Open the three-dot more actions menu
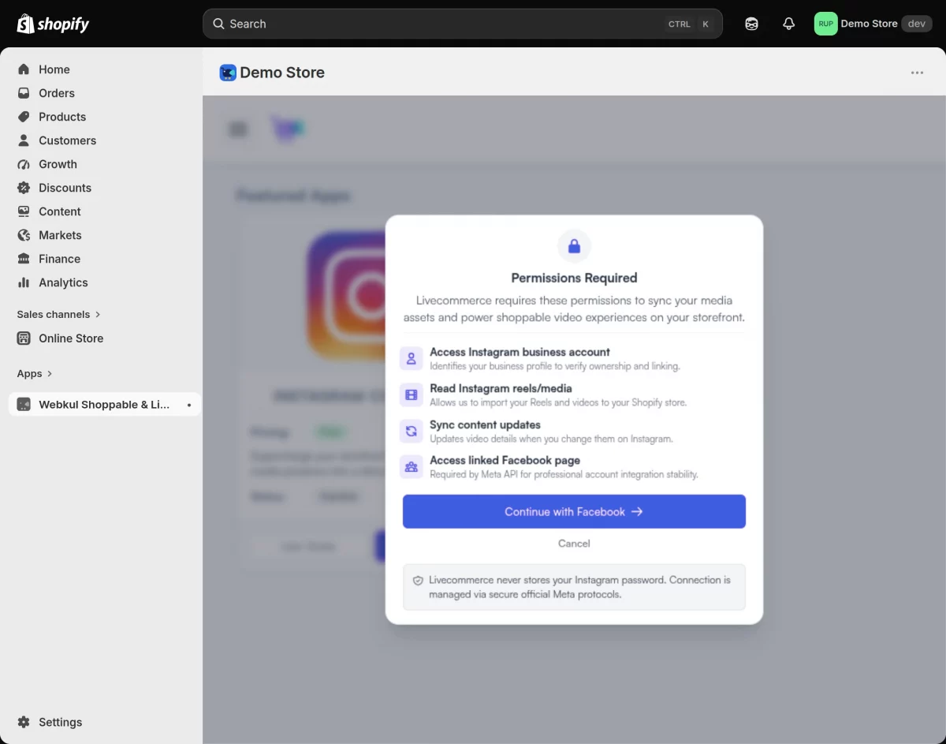Image resolution: width=946 pixels, height=744 pixels. 917,73
